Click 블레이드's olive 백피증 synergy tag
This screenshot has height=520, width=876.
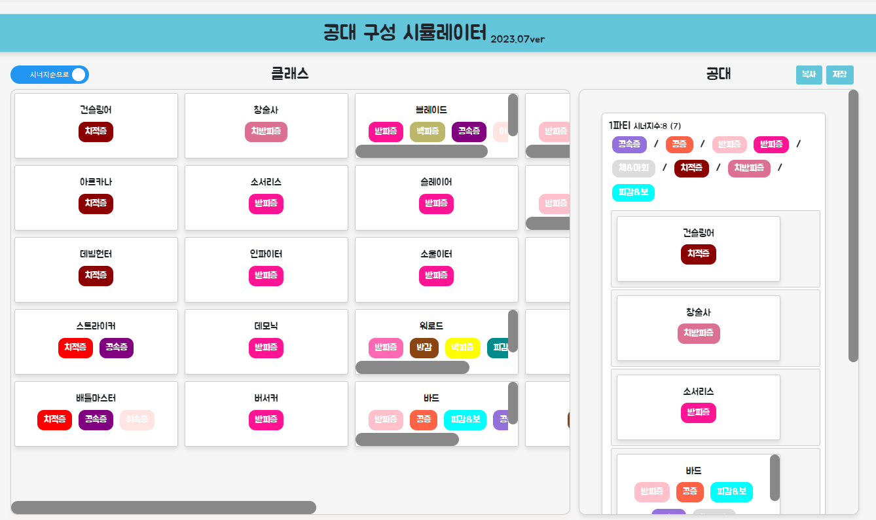(427, 132)
